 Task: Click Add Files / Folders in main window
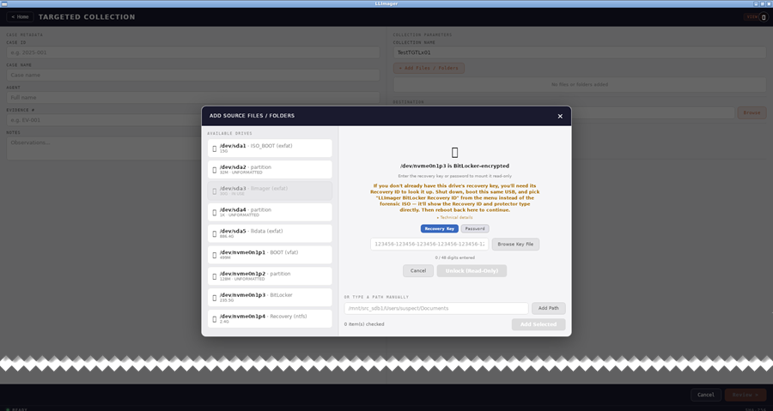tap(429, 68)
